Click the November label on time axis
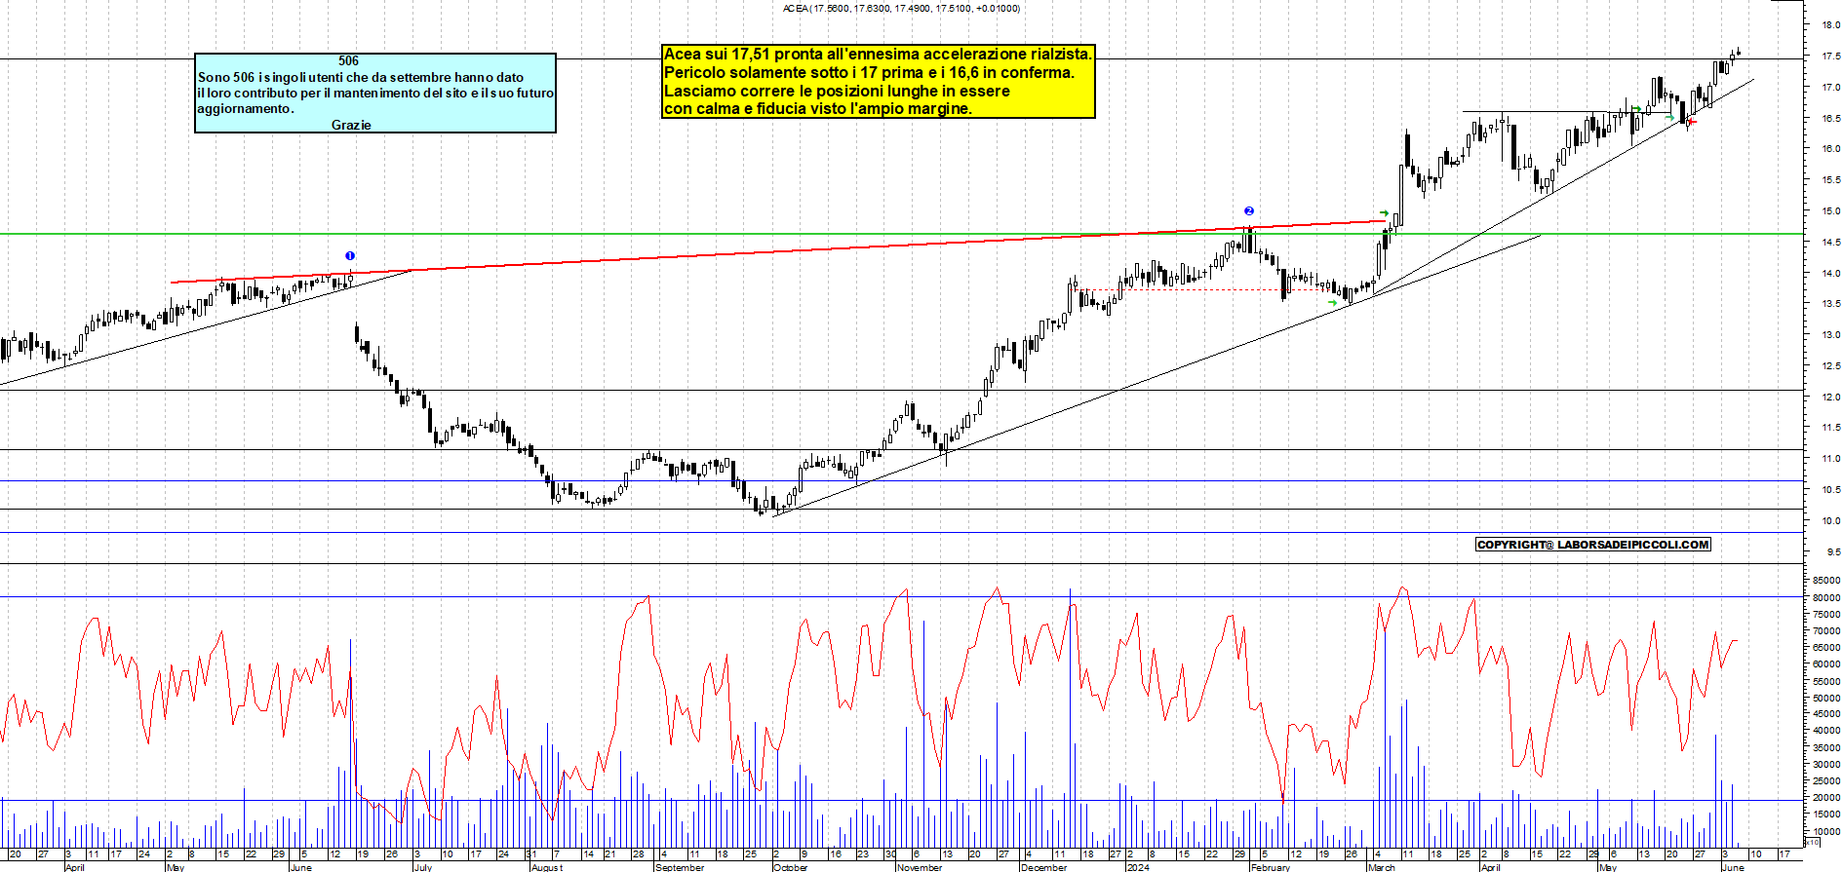 coord(920,867)
